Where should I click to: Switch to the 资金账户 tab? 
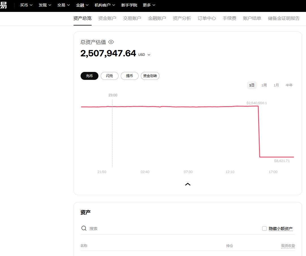107,18
